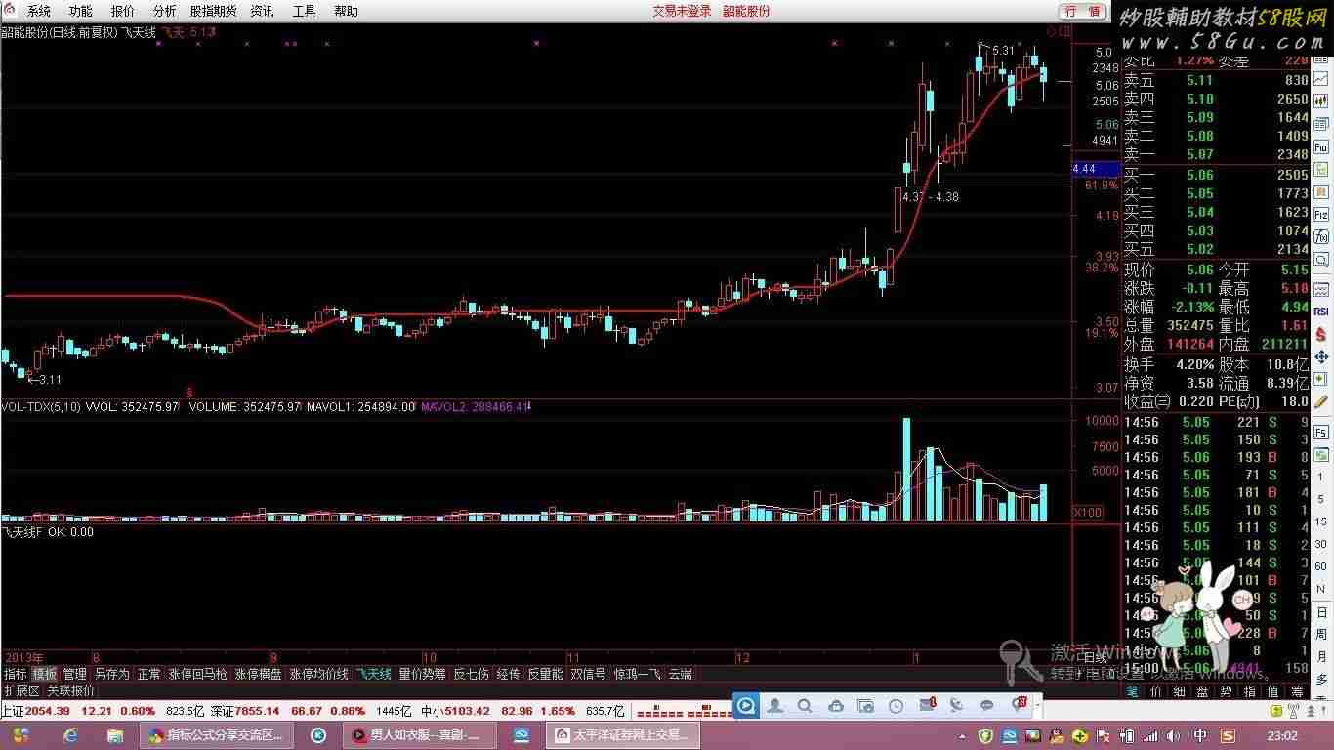Click the pencil drawing tool icon
The image size is (1334, 750).
[x=1320, y=401]
